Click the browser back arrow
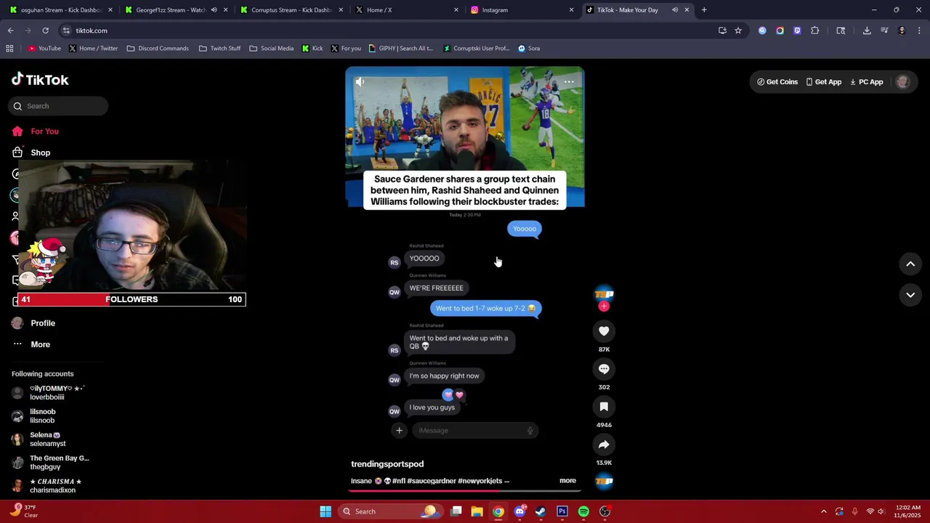The width and height of the screenshot is (930, 523). pyautogui.click(x=10, y=31)
